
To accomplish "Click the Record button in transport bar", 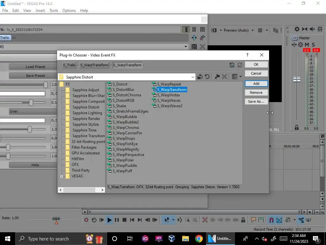I will [x=86, y=220].
